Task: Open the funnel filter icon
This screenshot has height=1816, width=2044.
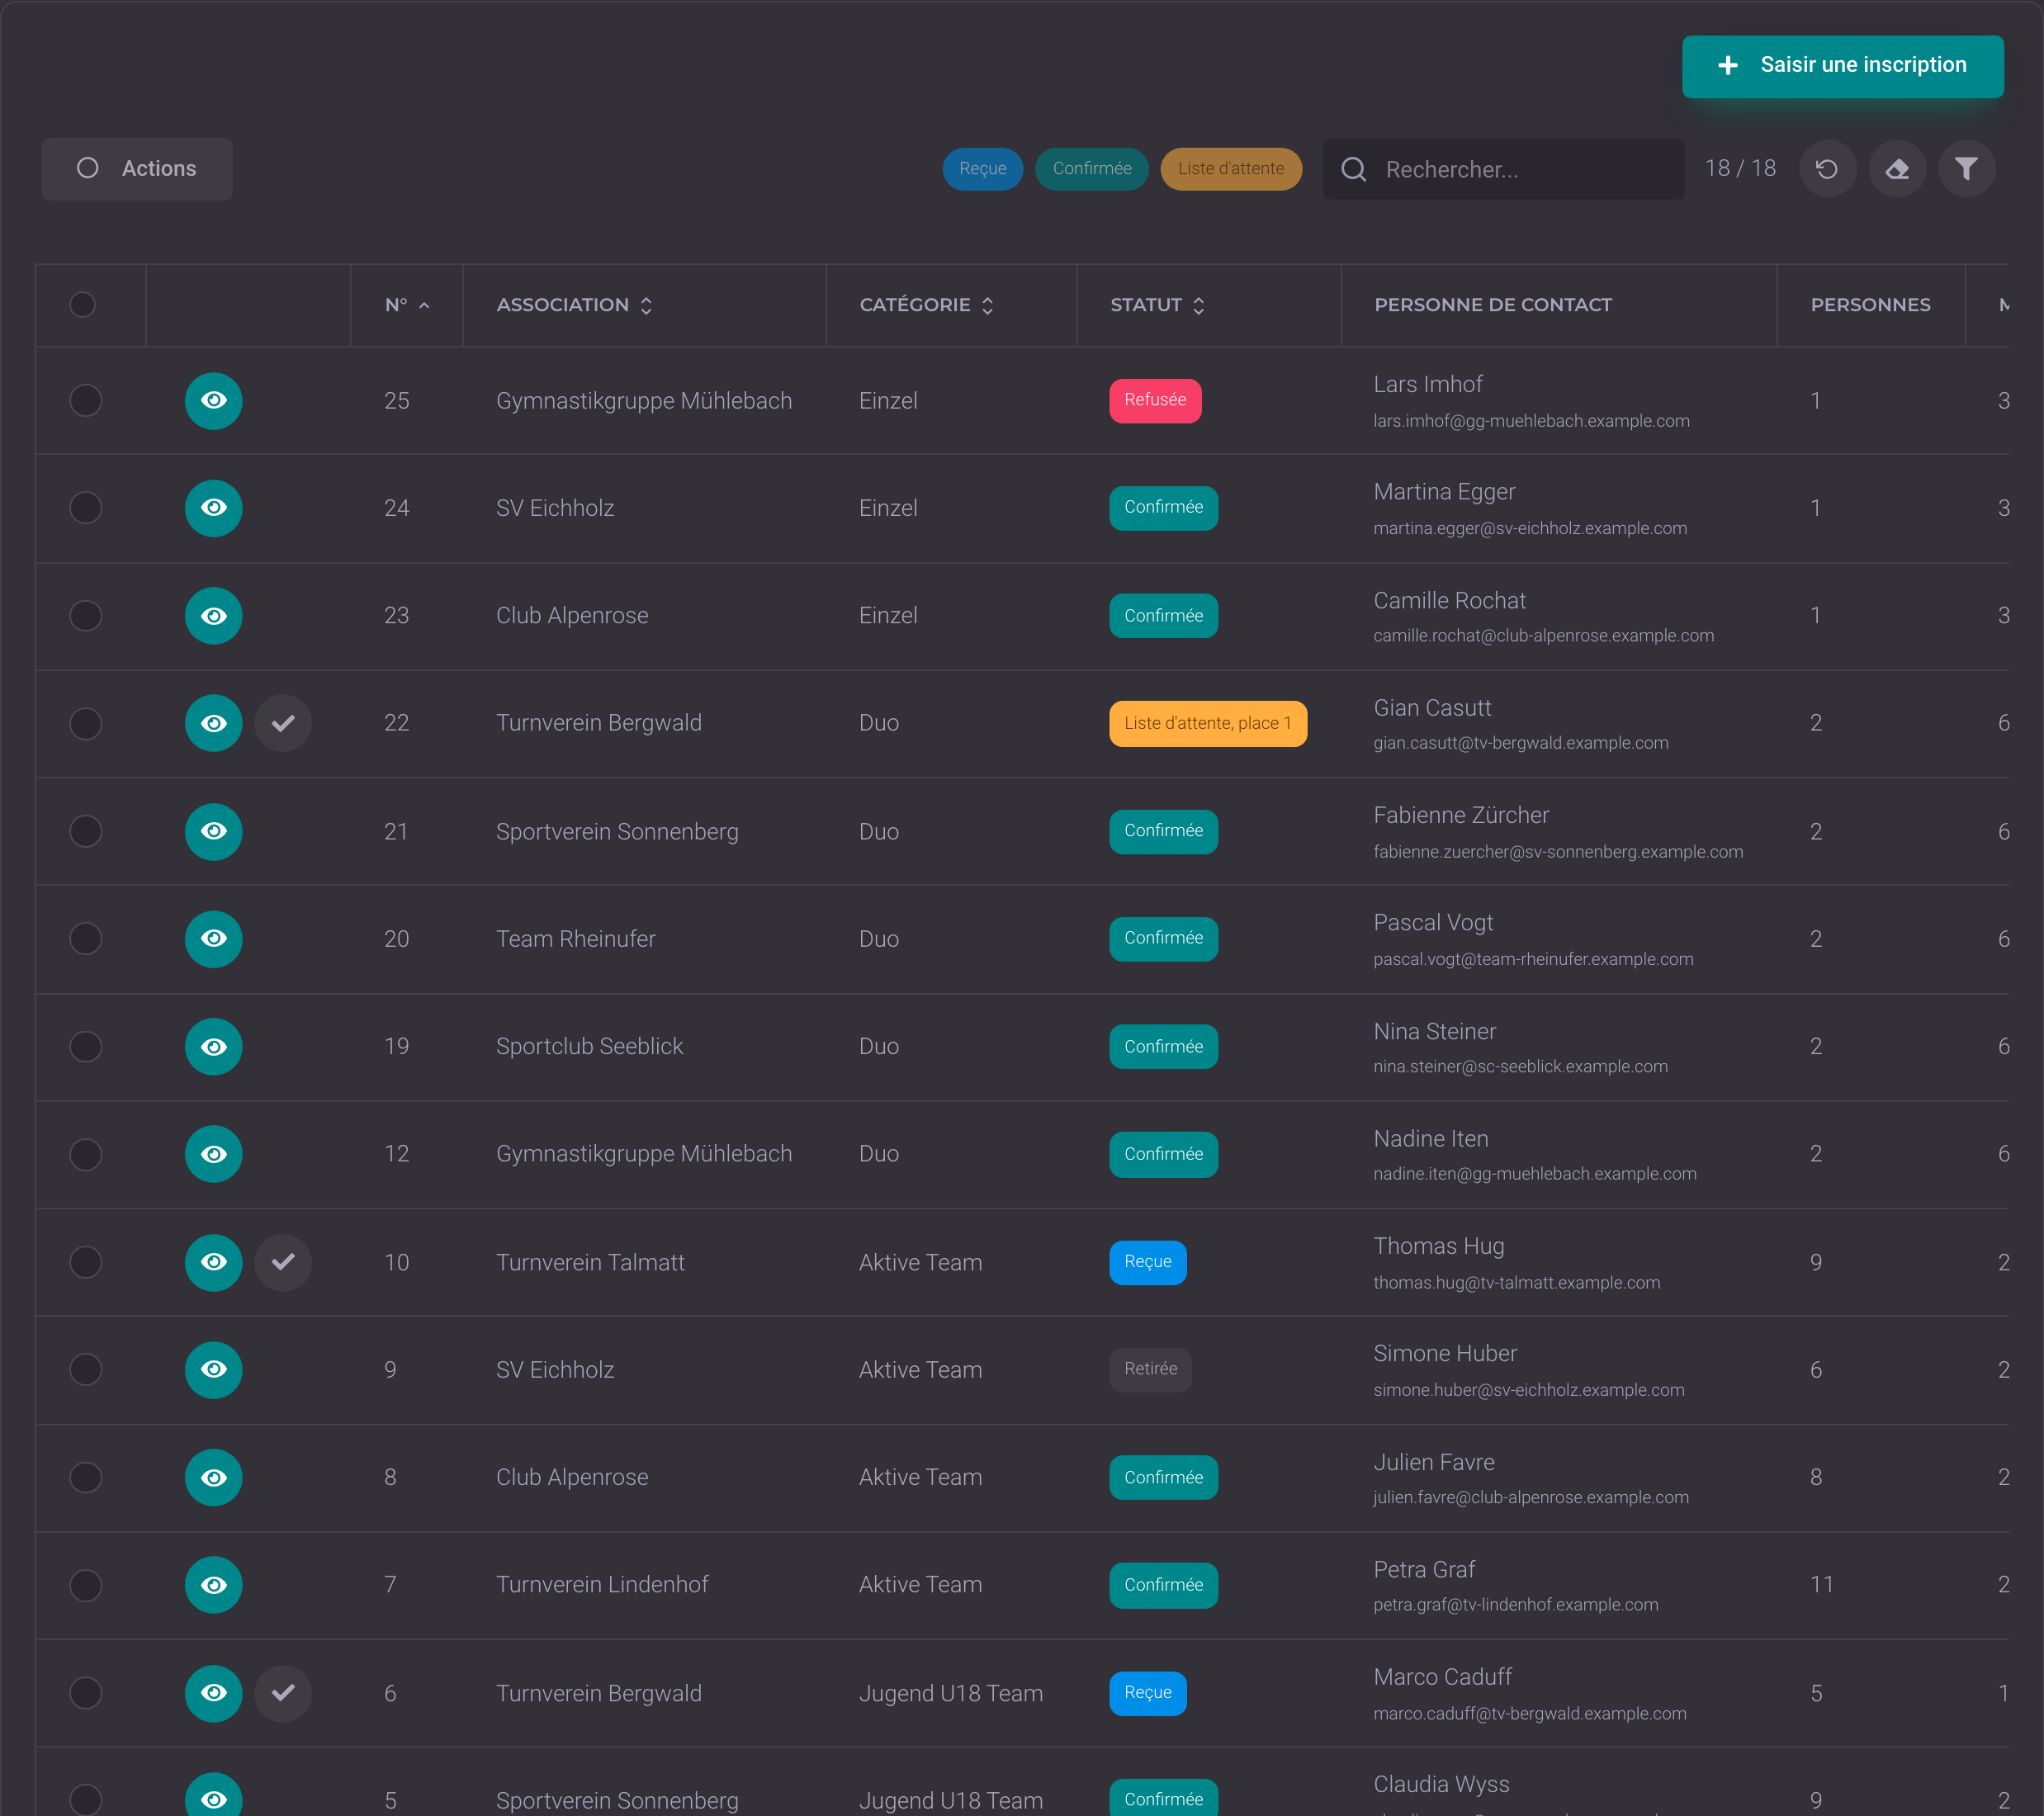Action: pos(1966,169)
